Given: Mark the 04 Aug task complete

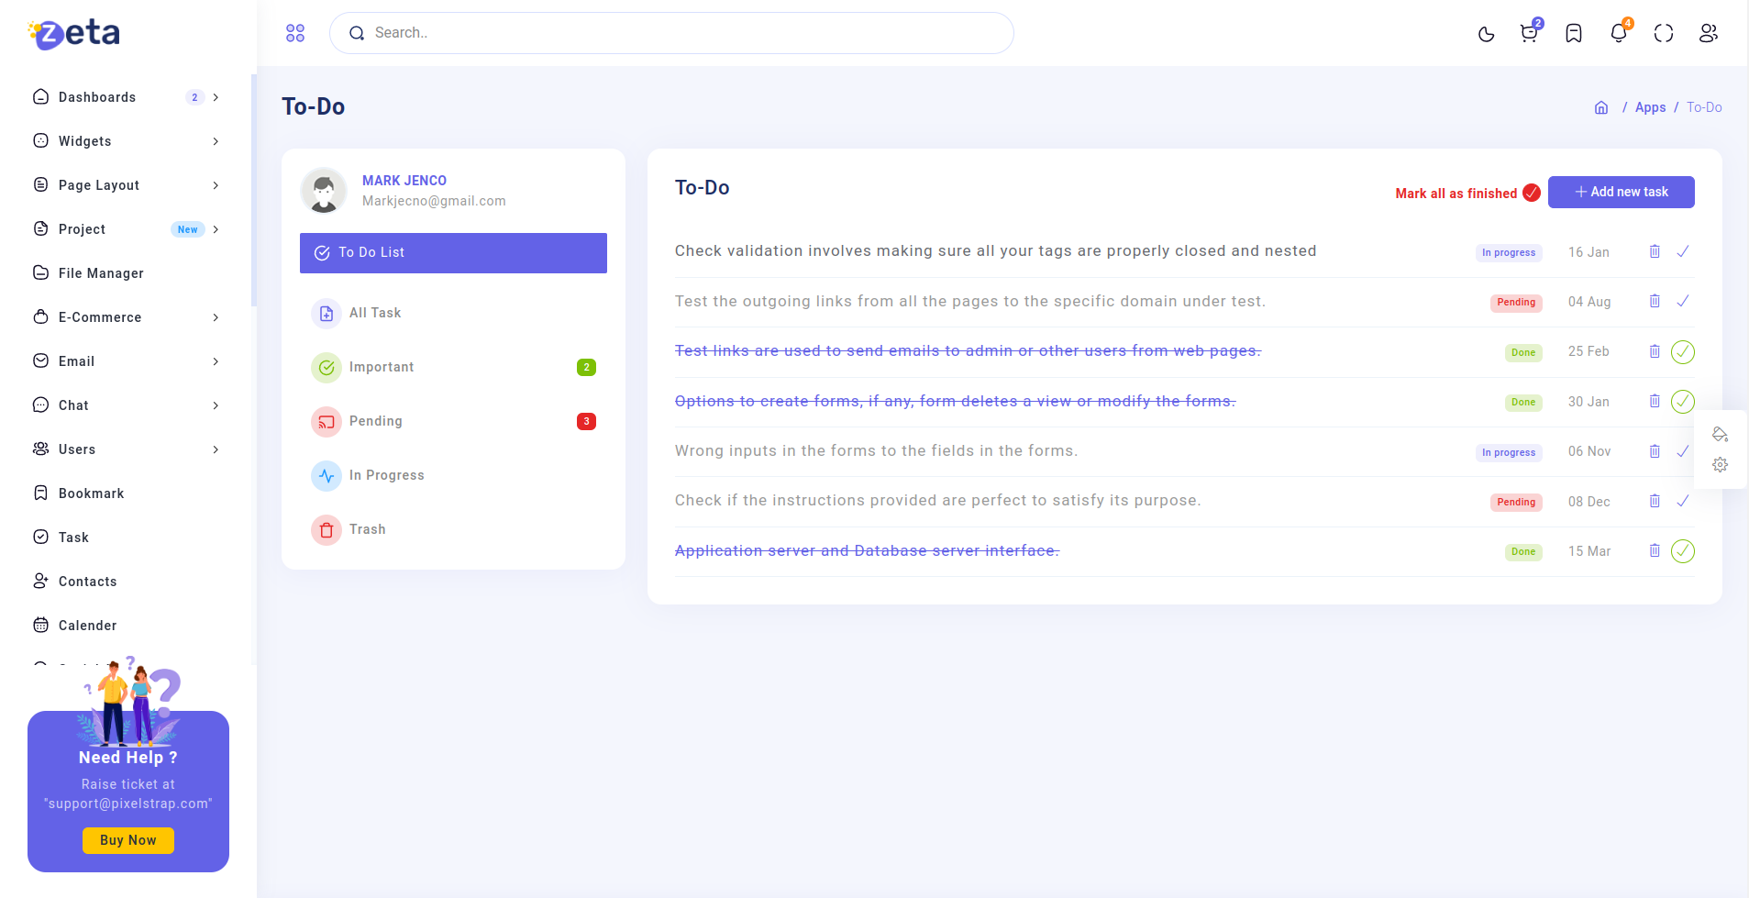Looking at the screenshot, I should pyautogui.click(x=1683, y=302).
